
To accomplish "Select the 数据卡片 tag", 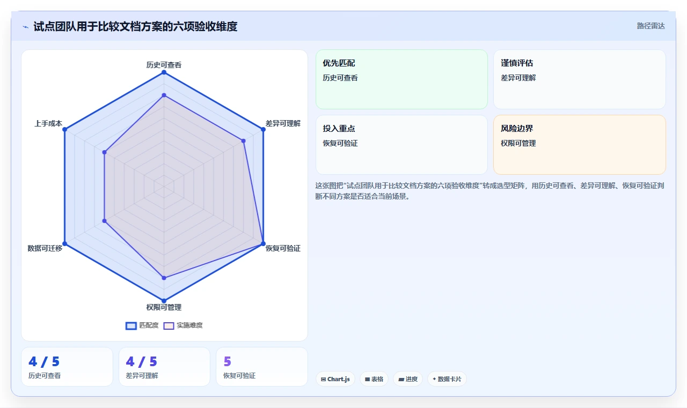I will click(x=447, y=379).
